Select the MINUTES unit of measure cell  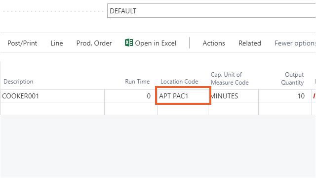(x=234, y=96)
